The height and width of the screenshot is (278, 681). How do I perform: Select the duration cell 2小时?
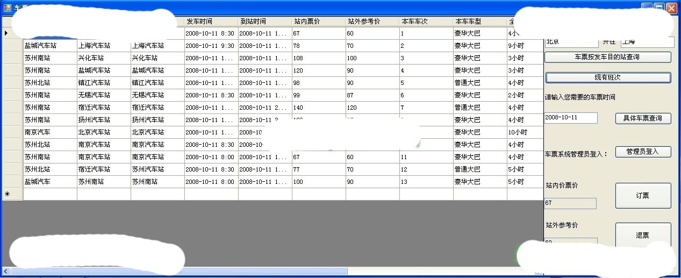click(x=525, y=95)
